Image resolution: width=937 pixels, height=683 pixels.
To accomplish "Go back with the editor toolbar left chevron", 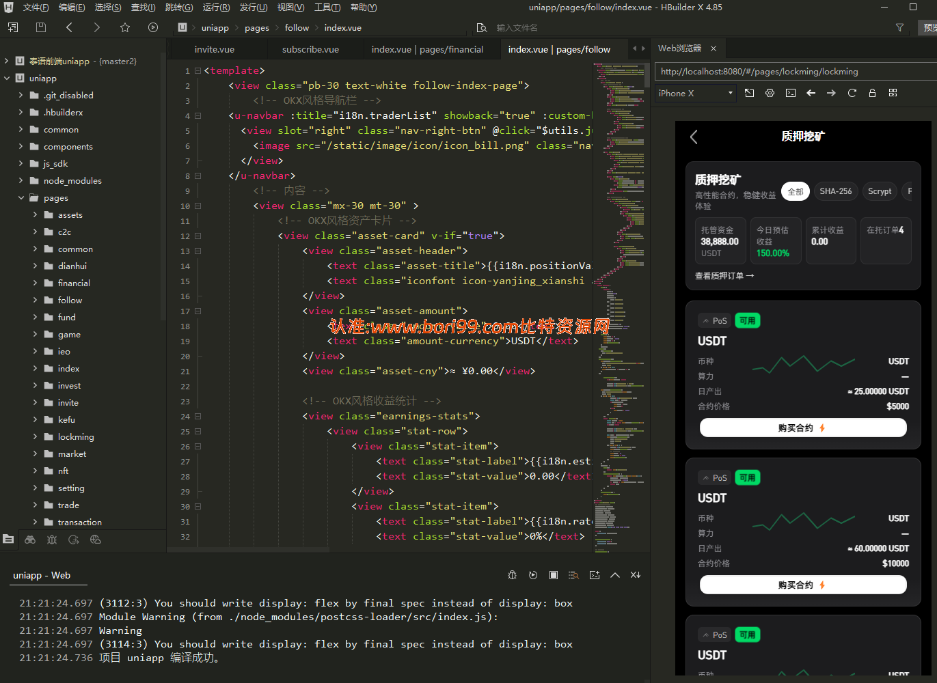I will 69,27.
